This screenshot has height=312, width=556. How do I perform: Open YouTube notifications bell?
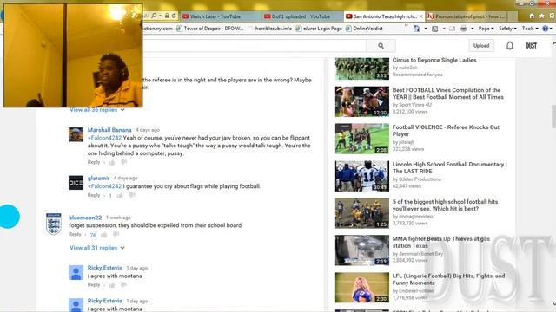[510, 46]
